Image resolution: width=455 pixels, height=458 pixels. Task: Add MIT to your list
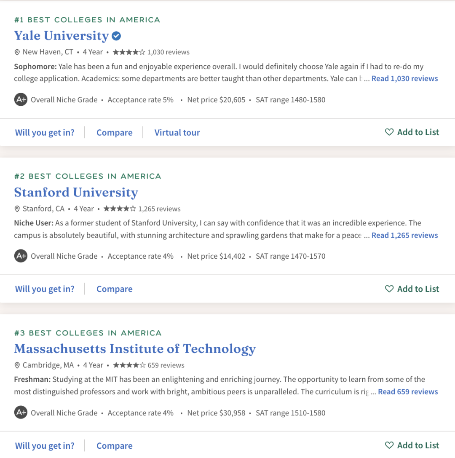[412, 445]
